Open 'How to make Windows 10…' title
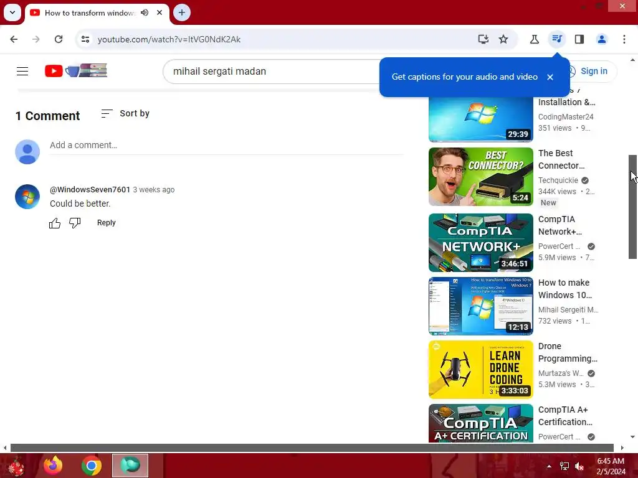638x478 pixels. click(x=564, y=289)
